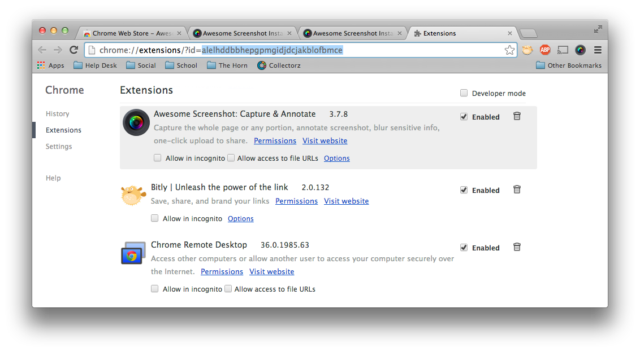Reload the page with the refresh button

(74, 50)
